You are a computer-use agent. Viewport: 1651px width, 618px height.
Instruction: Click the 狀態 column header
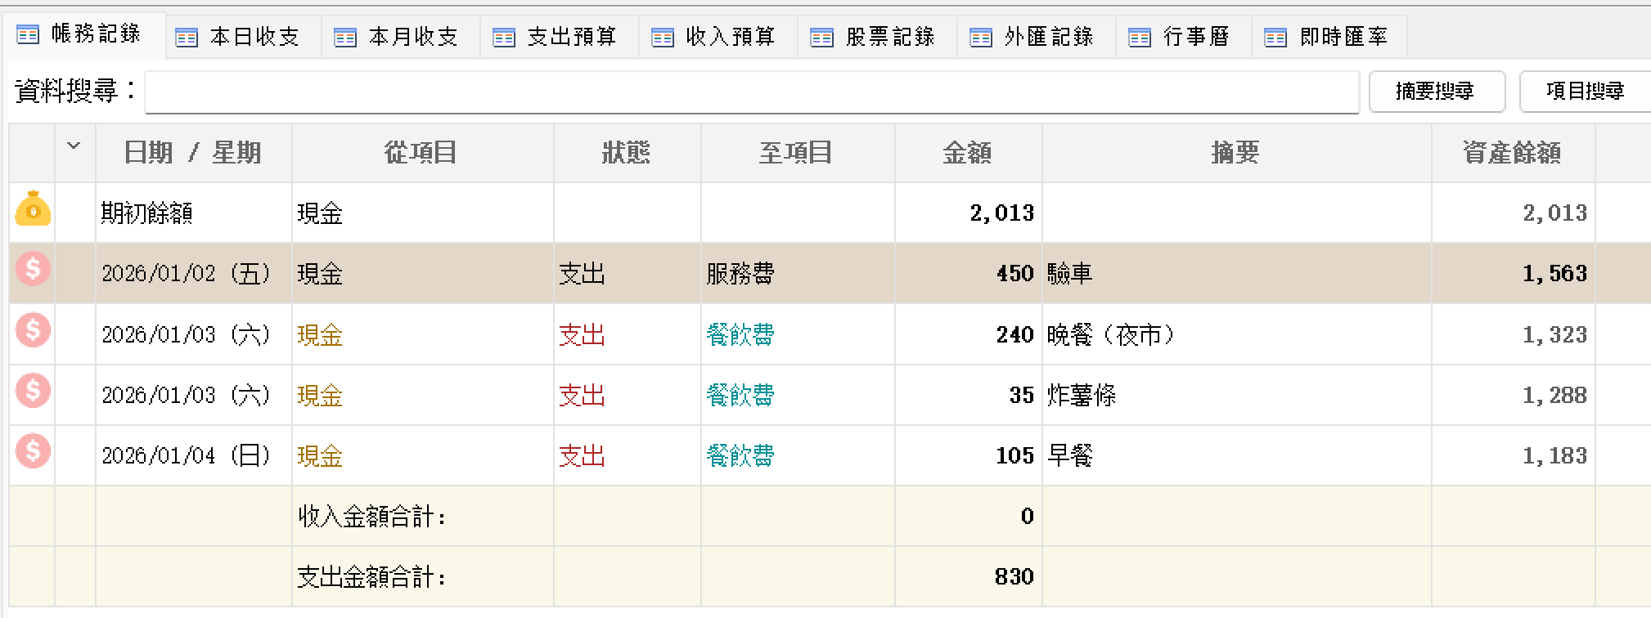pyautogui.click(x=627, y=153)
